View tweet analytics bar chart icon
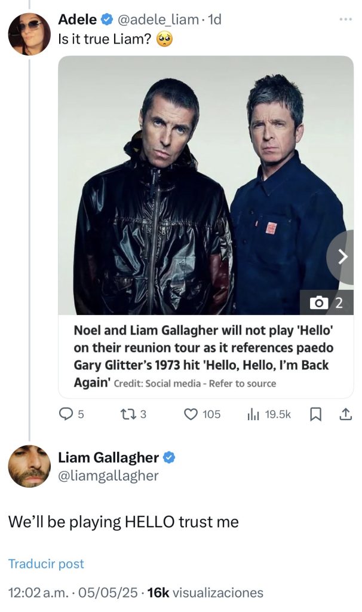Screen dimensions: 362x612 tap(253, 414)
